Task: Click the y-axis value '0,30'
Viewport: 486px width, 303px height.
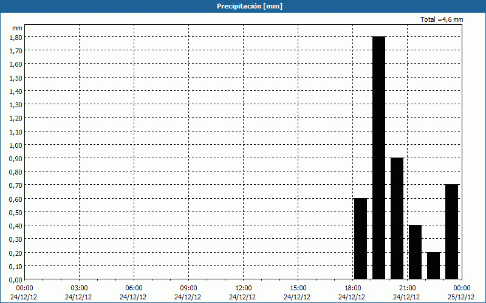Action: [16, 239]
